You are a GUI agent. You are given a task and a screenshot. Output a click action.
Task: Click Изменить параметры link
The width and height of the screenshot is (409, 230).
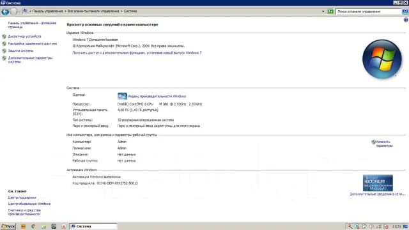(x=384, y=144)
